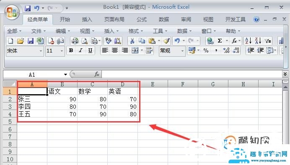Switch to the 开始 ribbon tab
Screen dimensions: 290x165
65,19
